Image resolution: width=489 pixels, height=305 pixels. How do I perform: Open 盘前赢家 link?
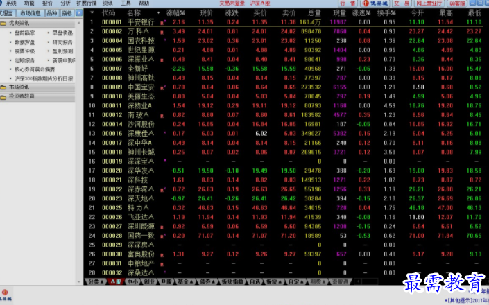pyautogui.click(x=24, y=33)
